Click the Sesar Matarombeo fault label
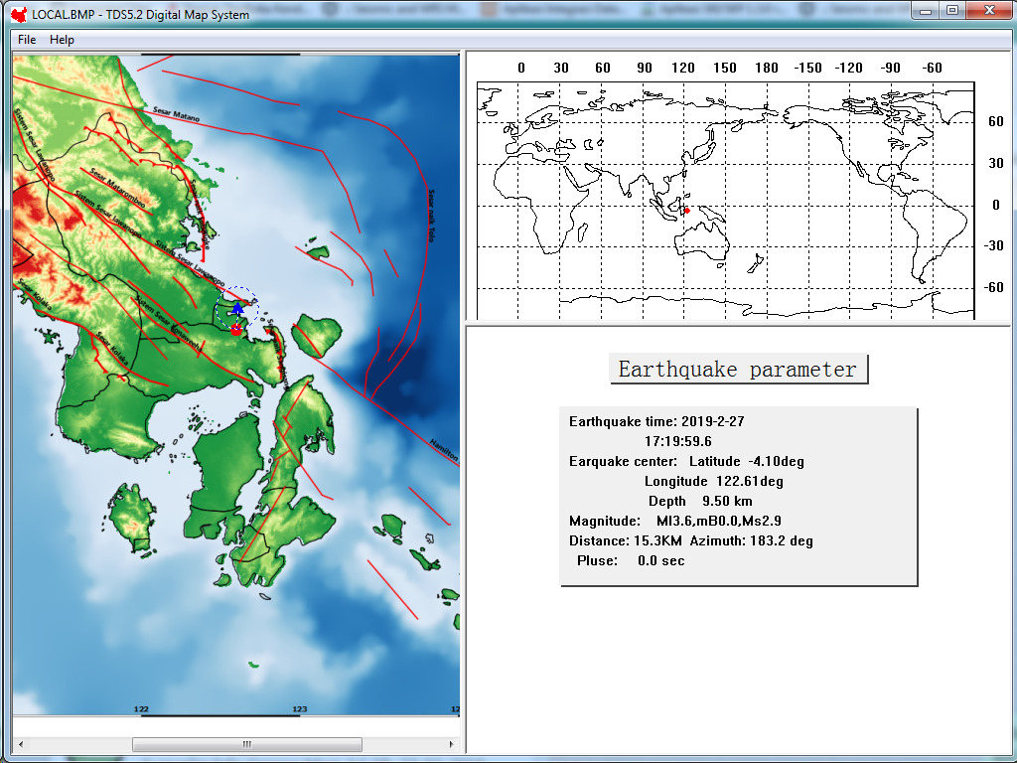 [x=117, y=187]
